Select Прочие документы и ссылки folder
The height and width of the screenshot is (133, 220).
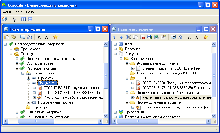click(159, 102)
